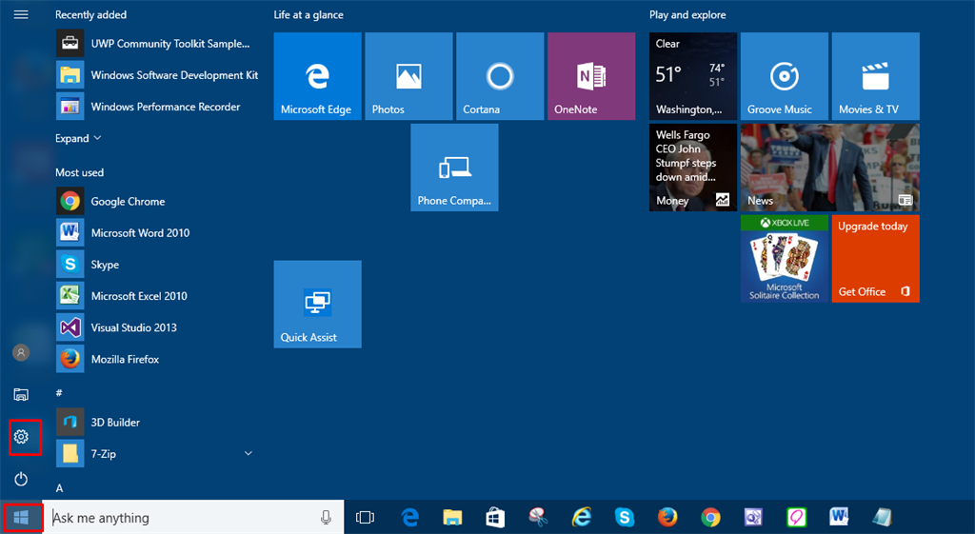Image resolution: width=975 pixels, height=534 pixels.
Task: Click the user account avatar icon
Action: coord(21,352)
